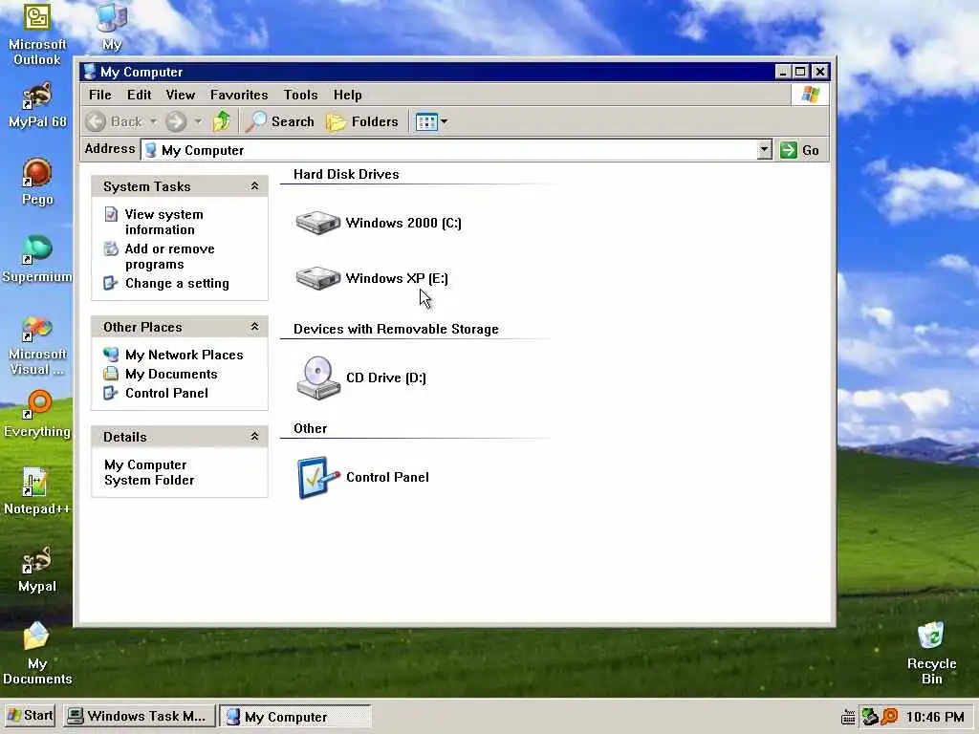Switch to Windows Task Manager taskbar button
Image resolution: width=979 pixels, height=734 pixels.
pyautogui.click(x=139, y=716)
